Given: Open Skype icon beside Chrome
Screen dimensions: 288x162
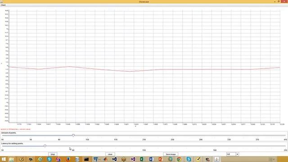Looking at the screenshot, I should [189, 159].
